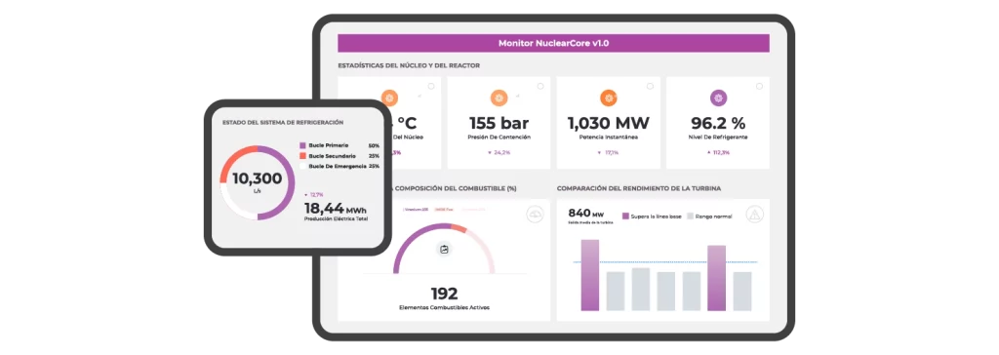
Task: Click the 24,2% change value
Action: pos(502,153)
